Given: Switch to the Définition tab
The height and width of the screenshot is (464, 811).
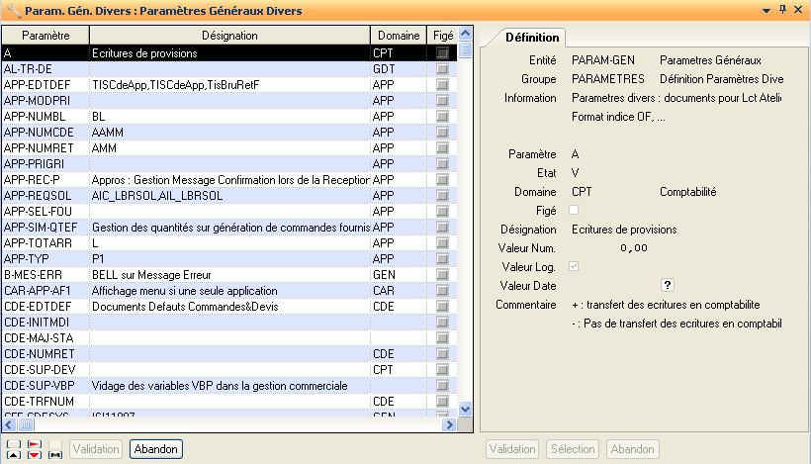Looking at the screenshot, I should point(532,38).
